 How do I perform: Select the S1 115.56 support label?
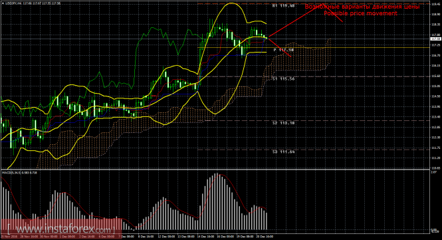click(284, 79)
